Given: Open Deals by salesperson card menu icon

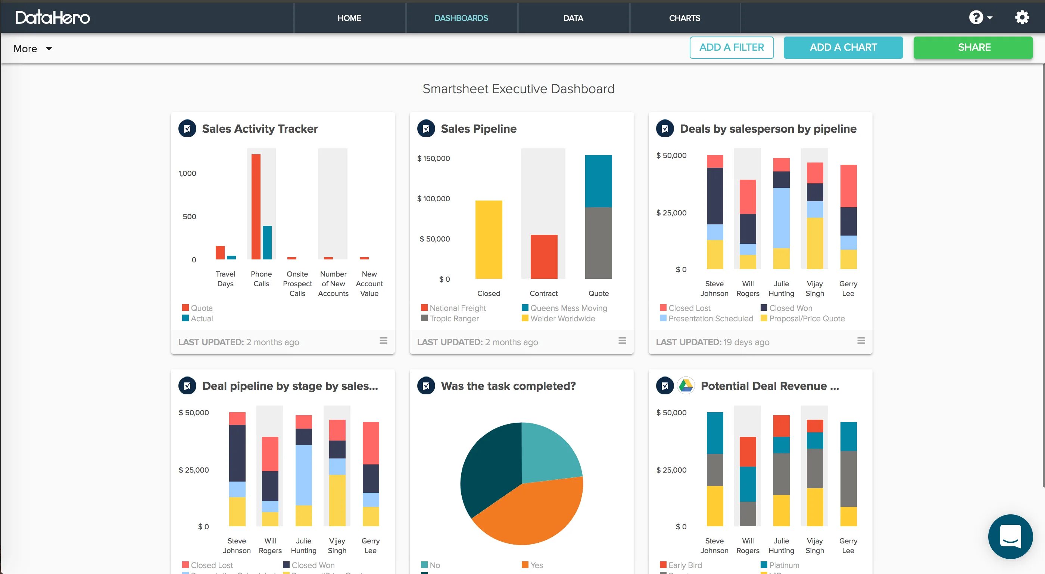Looking at the screenshot, I should (x=861, y=341).
